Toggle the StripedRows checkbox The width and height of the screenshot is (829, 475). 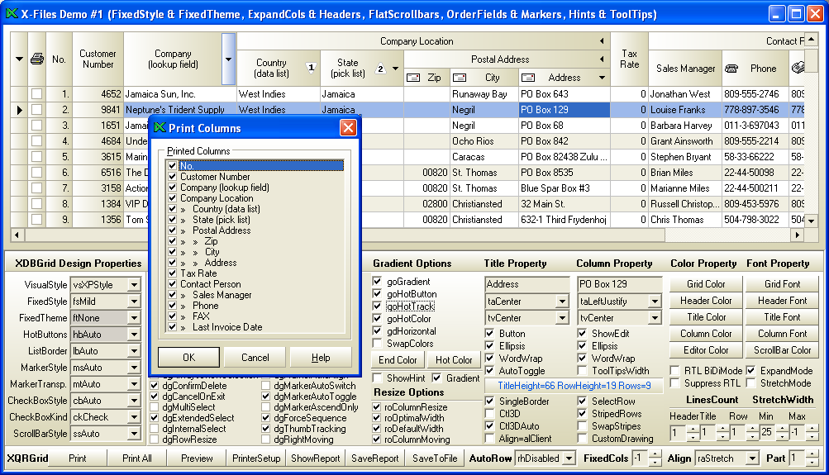point(583,414)
